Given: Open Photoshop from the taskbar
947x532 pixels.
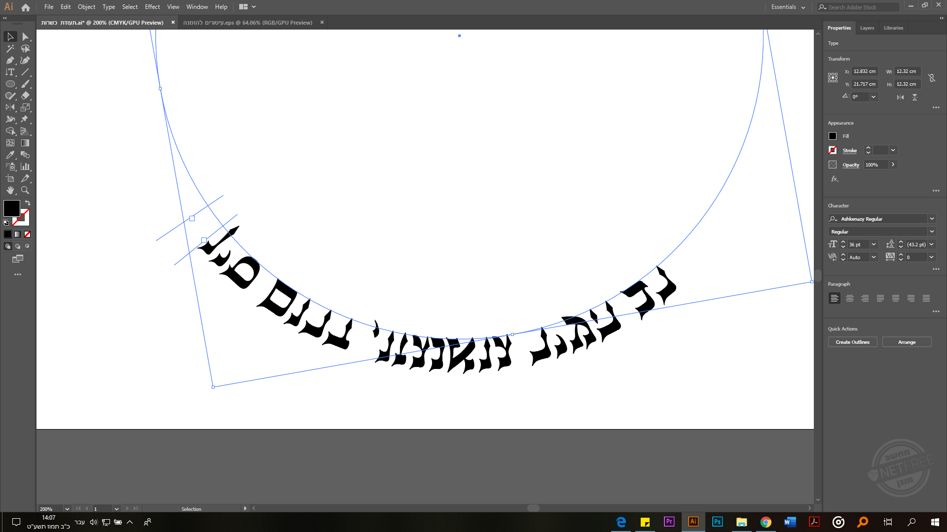Looking at the screenshot, I should click(718, 522).
